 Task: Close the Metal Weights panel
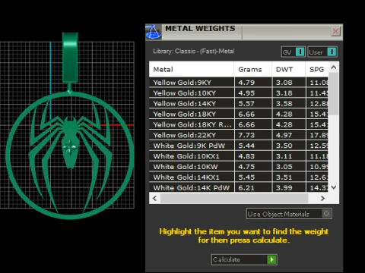335,31
